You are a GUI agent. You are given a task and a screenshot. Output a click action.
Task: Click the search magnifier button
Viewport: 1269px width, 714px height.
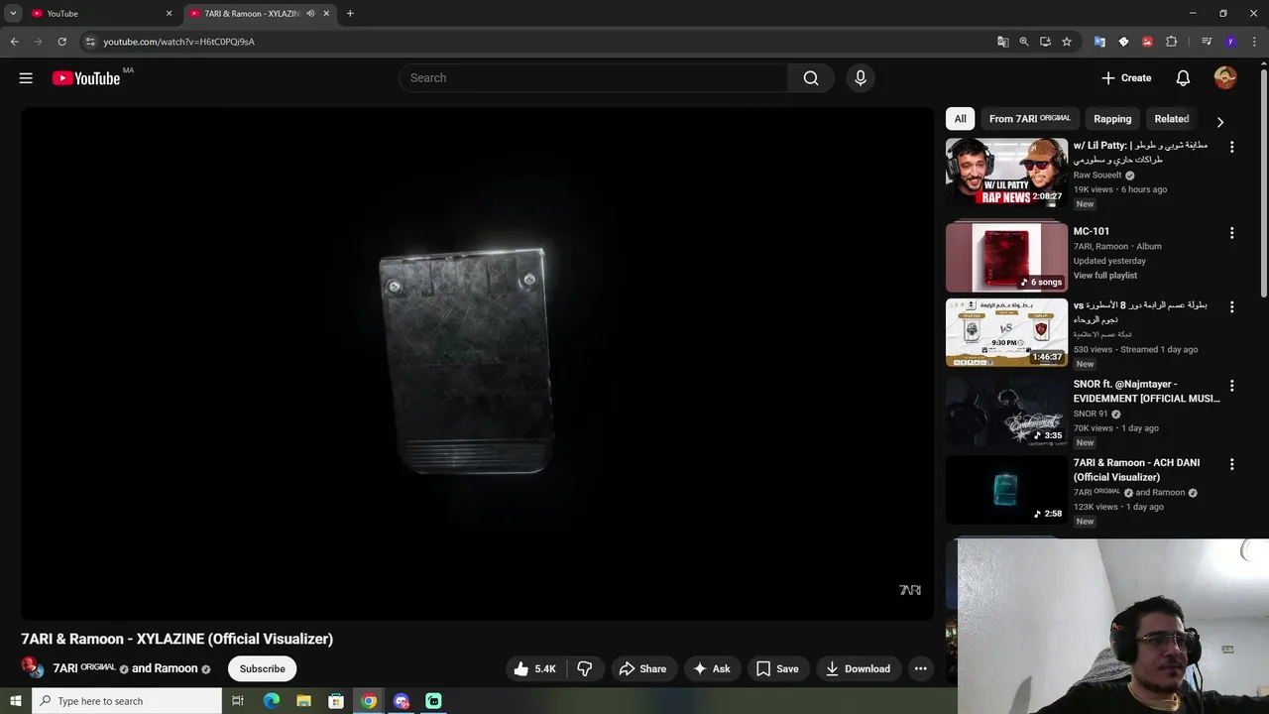point(811,78)
